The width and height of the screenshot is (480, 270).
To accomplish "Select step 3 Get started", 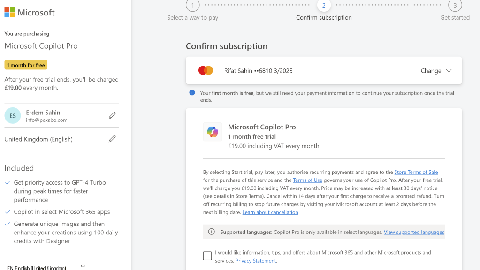I will pos(455,10).
